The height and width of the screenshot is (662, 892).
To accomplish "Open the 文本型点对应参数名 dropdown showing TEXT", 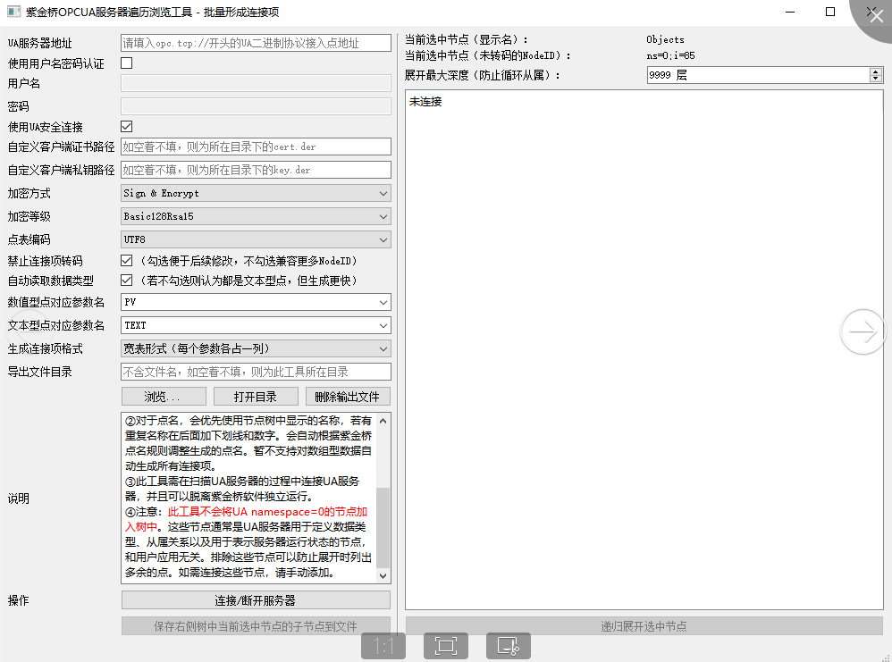I will coord(256,326).
